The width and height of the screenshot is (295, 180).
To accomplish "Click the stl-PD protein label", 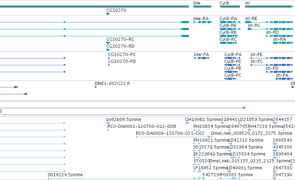I will point(272,68).
